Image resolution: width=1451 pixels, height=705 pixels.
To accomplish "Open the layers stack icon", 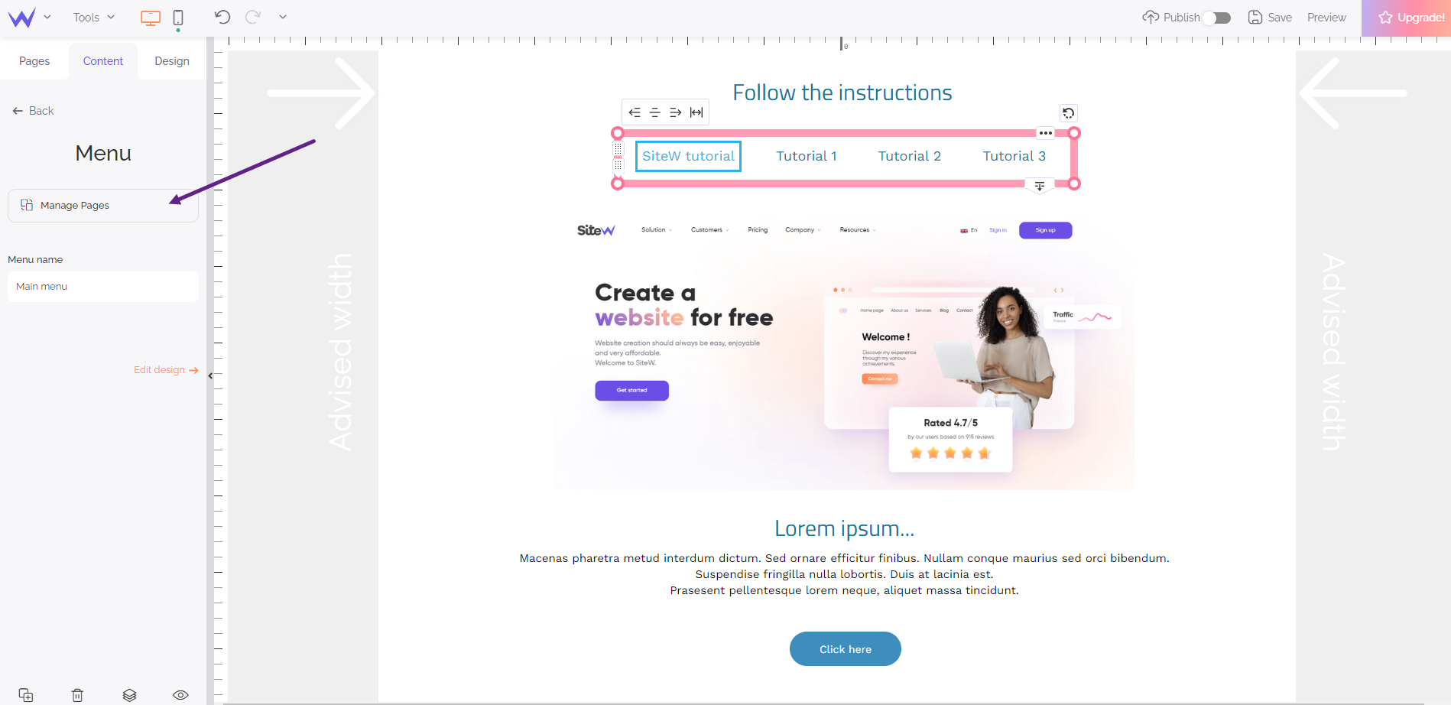I will [129, 695].
